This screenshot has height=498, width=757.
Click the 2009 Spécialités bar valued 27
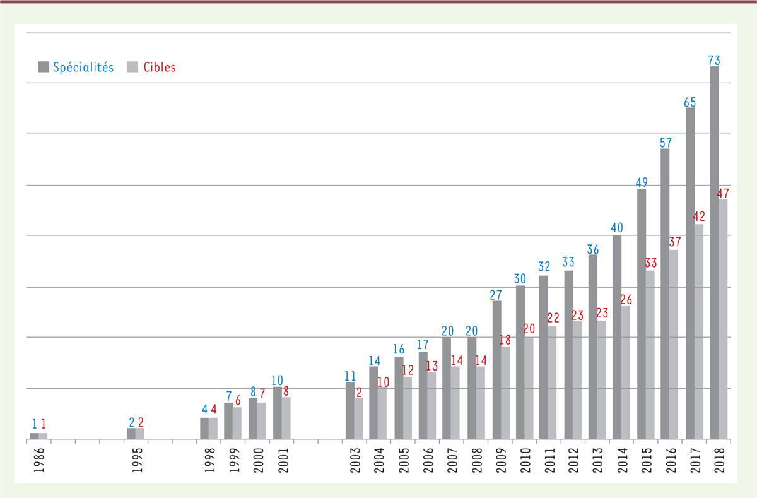tap(496, 369)
